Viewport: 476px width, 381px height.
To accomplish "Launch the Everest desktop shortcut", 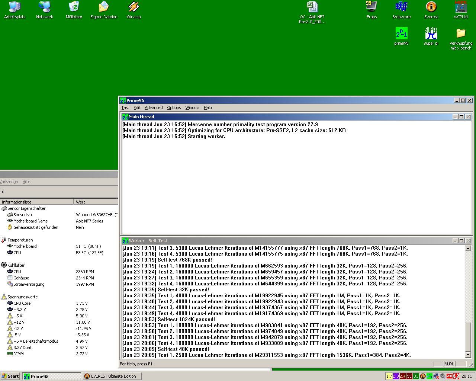I will (431, 10).
